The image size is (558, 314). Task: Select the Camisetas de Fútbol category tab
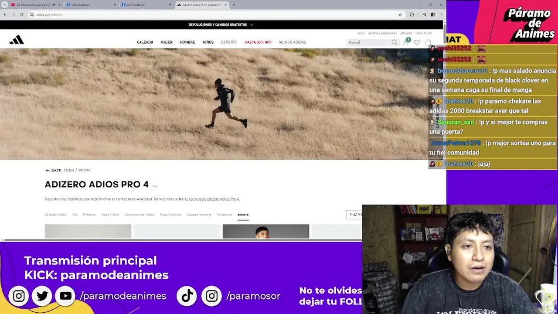tap(139, 215)
